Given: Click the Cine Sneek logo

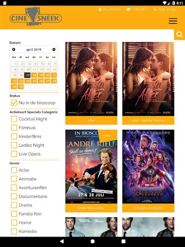Looking at the screenshot, I should point(36,17).
